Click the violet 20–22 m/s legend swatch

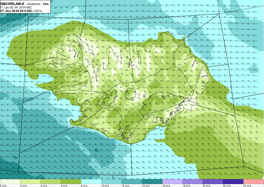[213, 182]
